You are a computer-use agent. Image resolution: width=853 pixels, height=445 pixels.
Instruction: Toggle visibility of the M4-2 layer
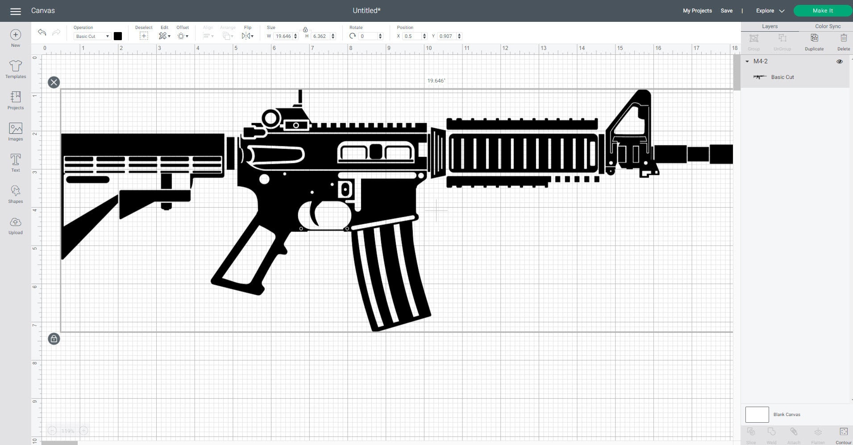click(840, 61)
